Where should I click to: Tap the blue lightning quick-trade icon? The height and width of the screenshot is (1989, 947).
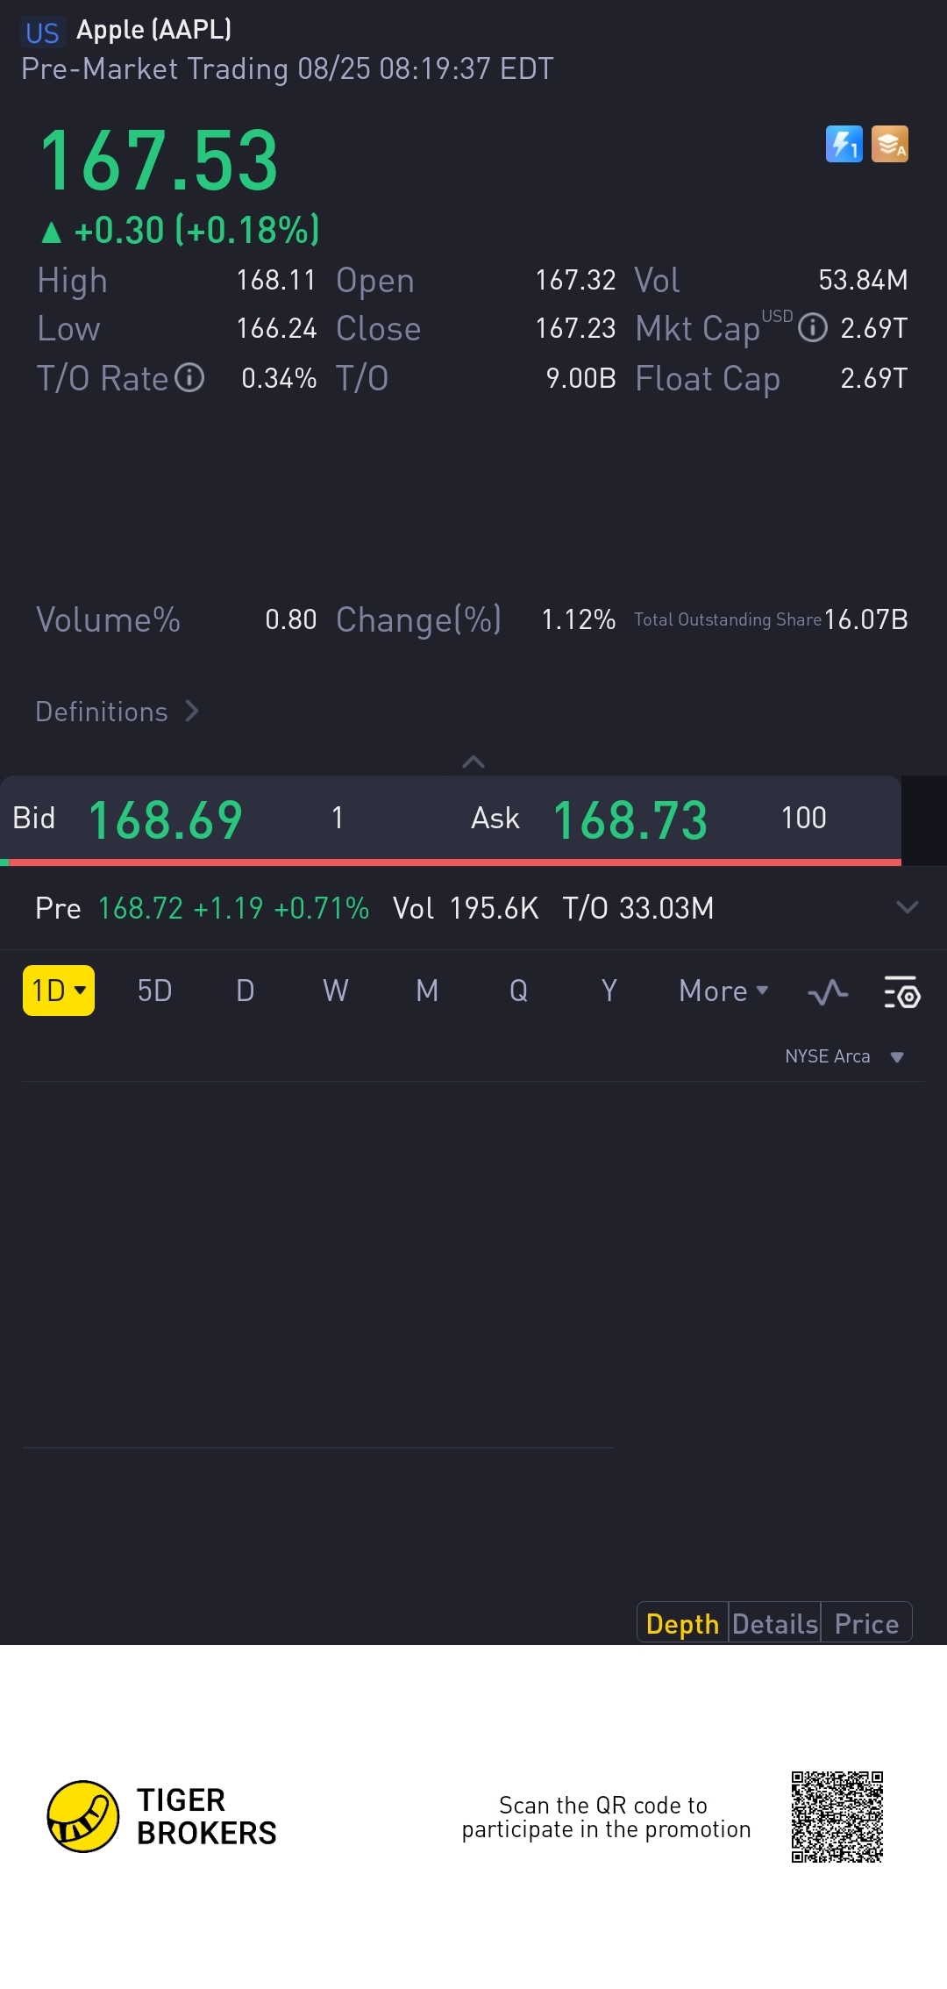point(844,144)
